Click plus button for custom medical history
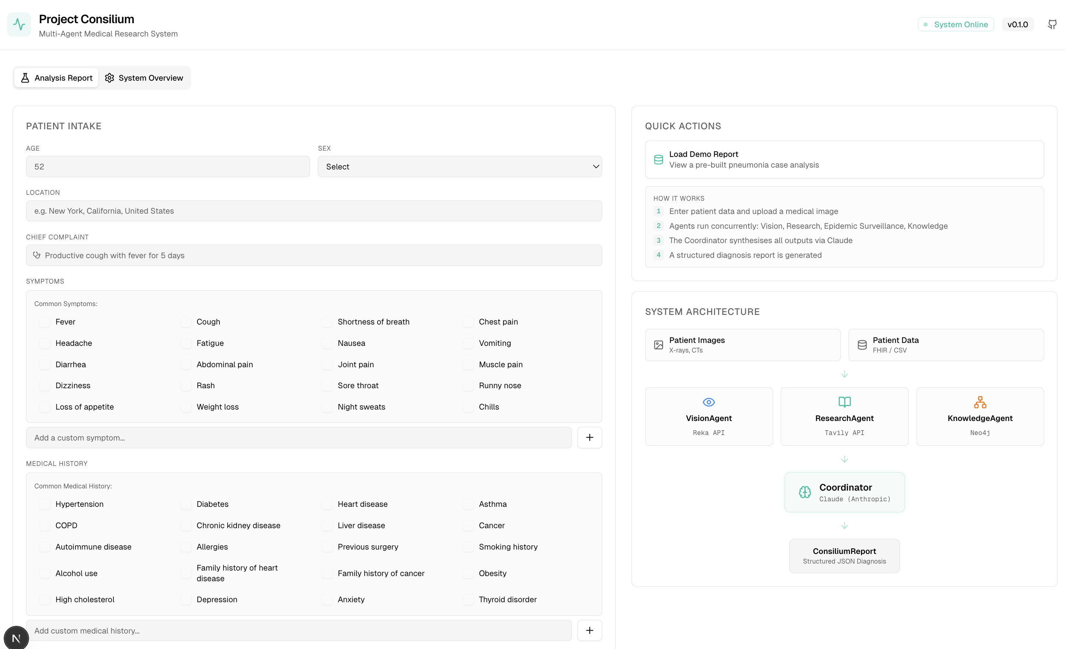 click(x=590, y=631)
